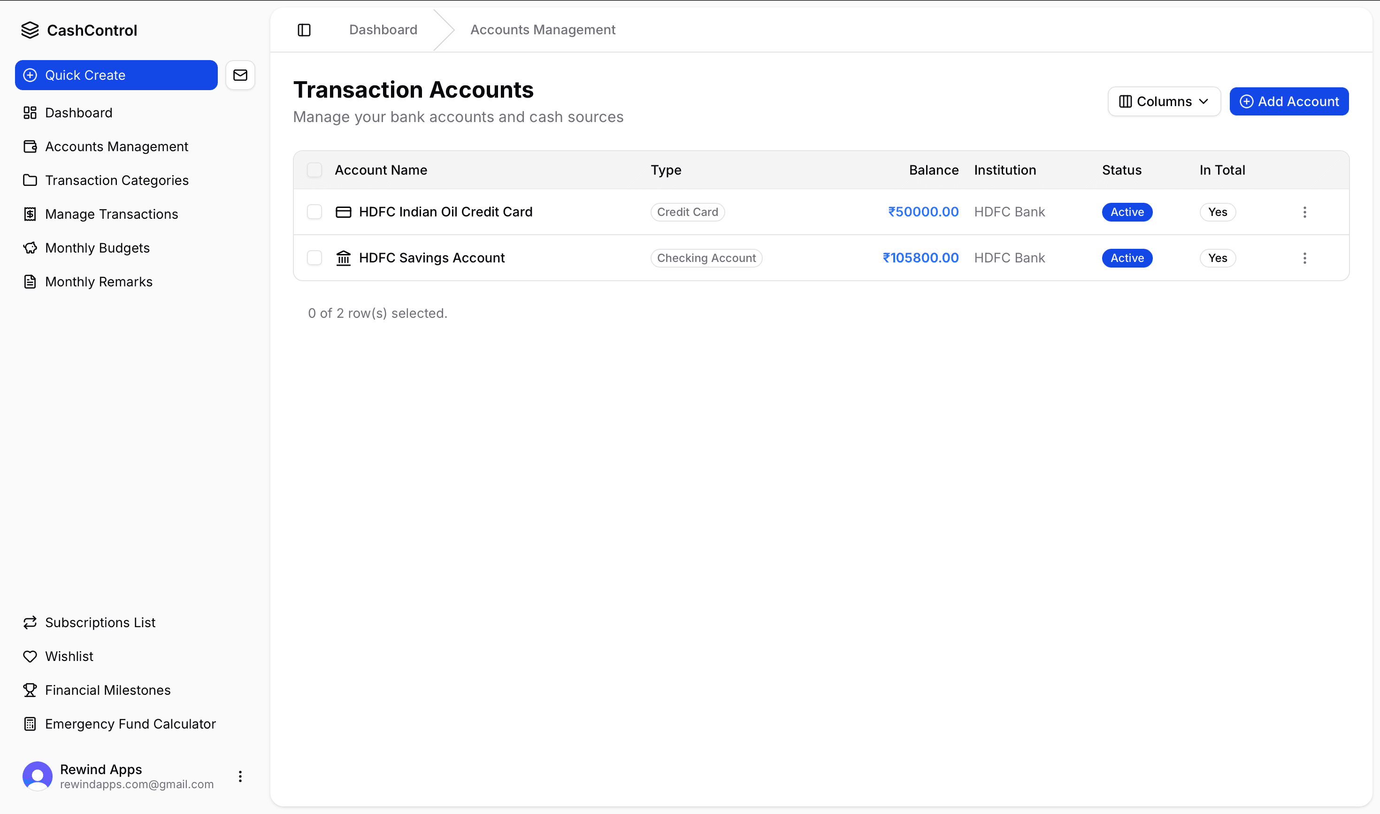
Task: Click the credit card icon beside HDFC Indian Oil
Action: point(343,212)
